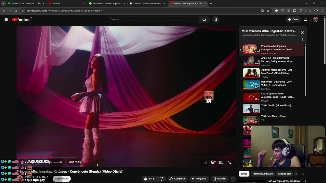View site information icon in address bar
This screenshot has width=326, height=183.
click(23, 11)
